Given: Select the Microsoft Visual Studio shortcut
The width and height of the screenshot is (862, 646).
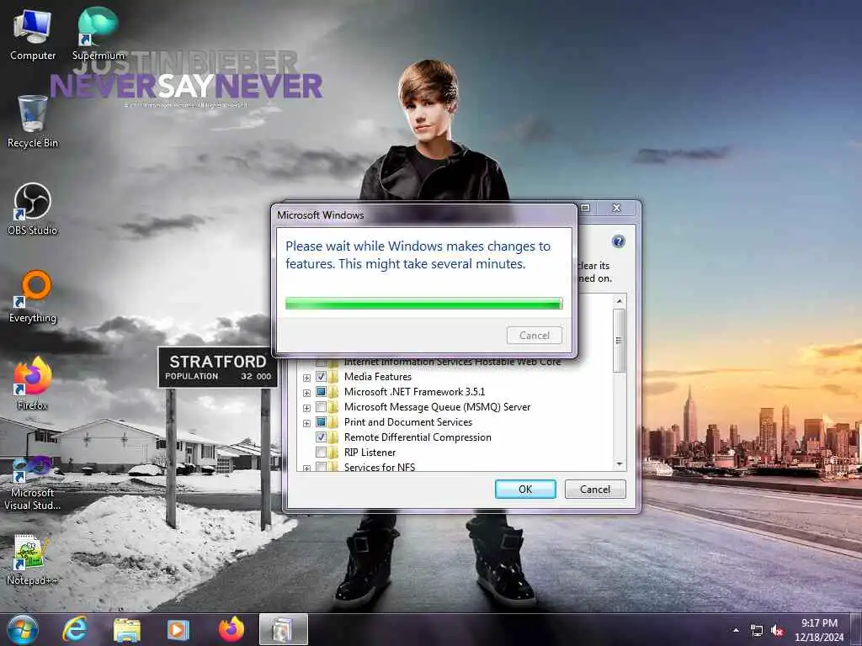Looking at the screenshot, I should coord(33,484).
